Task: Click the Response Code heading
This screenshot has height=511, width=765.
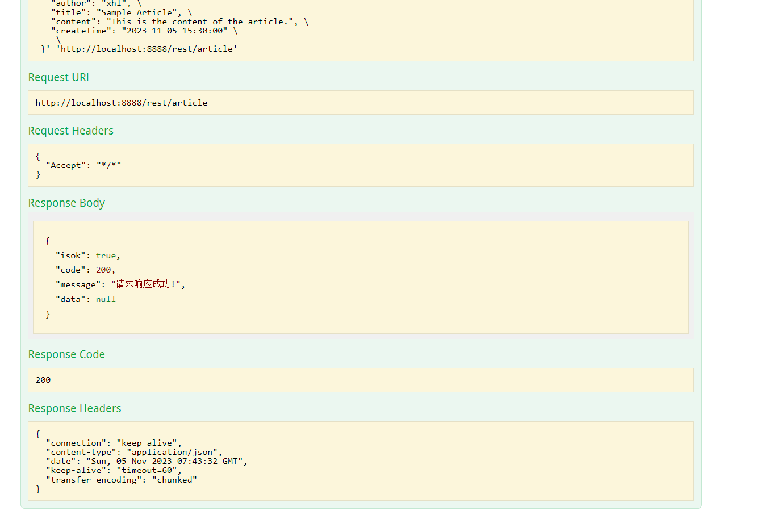Action: [66, 355]
